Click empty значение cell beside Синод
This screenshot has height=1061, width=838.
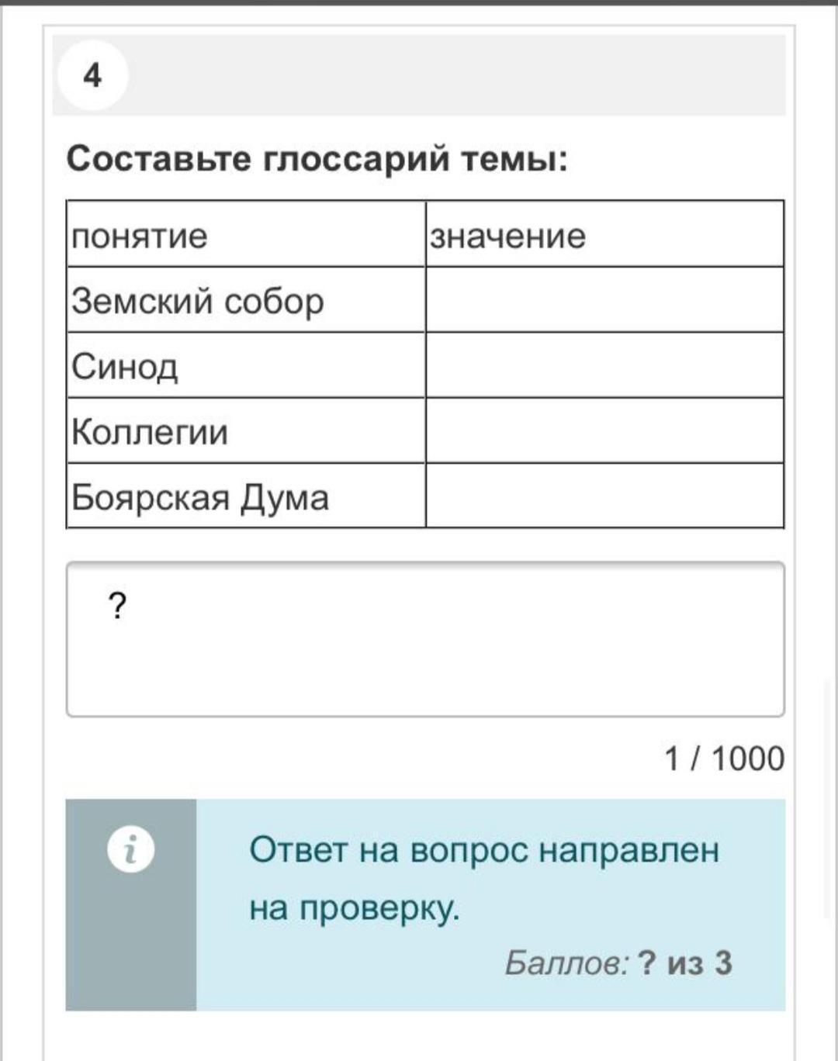pyautogui.click(x=604, y=365)
